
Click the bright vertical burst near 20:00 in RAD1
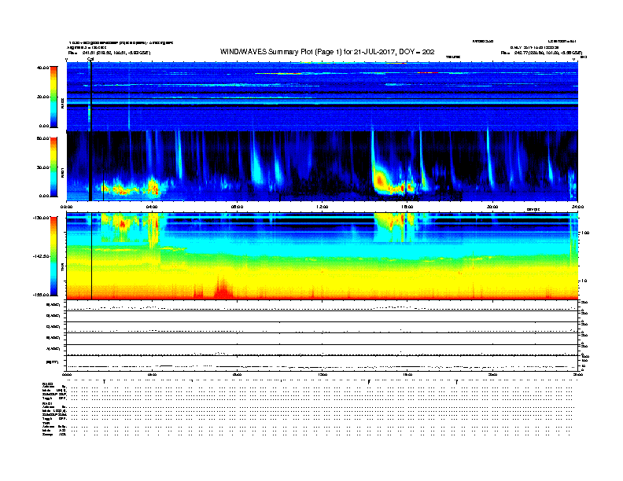(x=490, y=159)
